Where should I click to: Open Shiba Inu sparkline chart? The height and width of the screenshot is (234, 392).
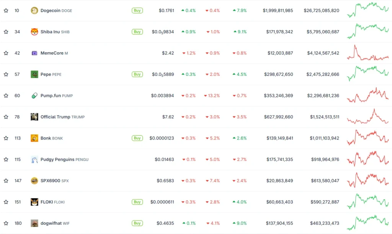click(x=368, y=31)
